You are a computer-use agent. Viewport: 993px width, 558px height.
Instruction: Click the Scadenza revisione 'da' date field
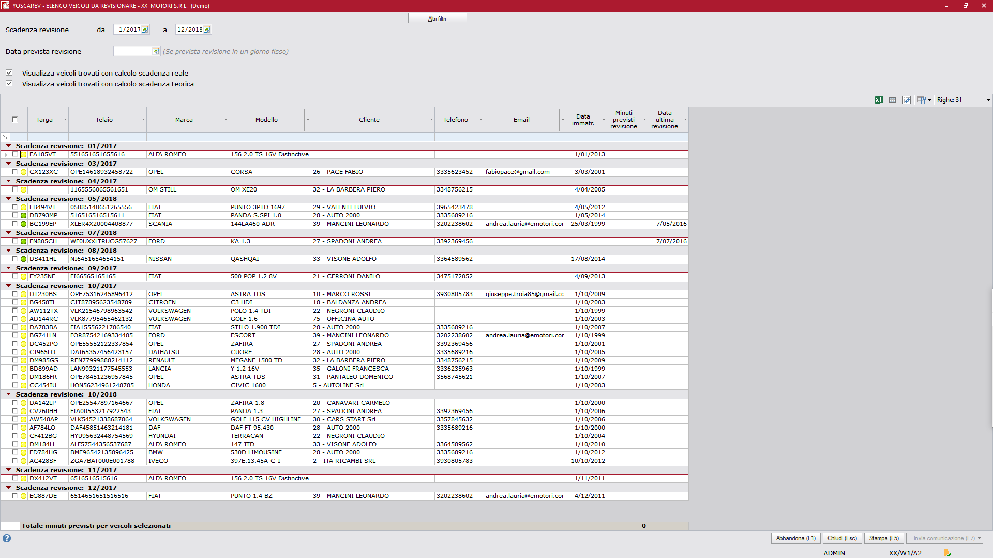tap(128, 30)
